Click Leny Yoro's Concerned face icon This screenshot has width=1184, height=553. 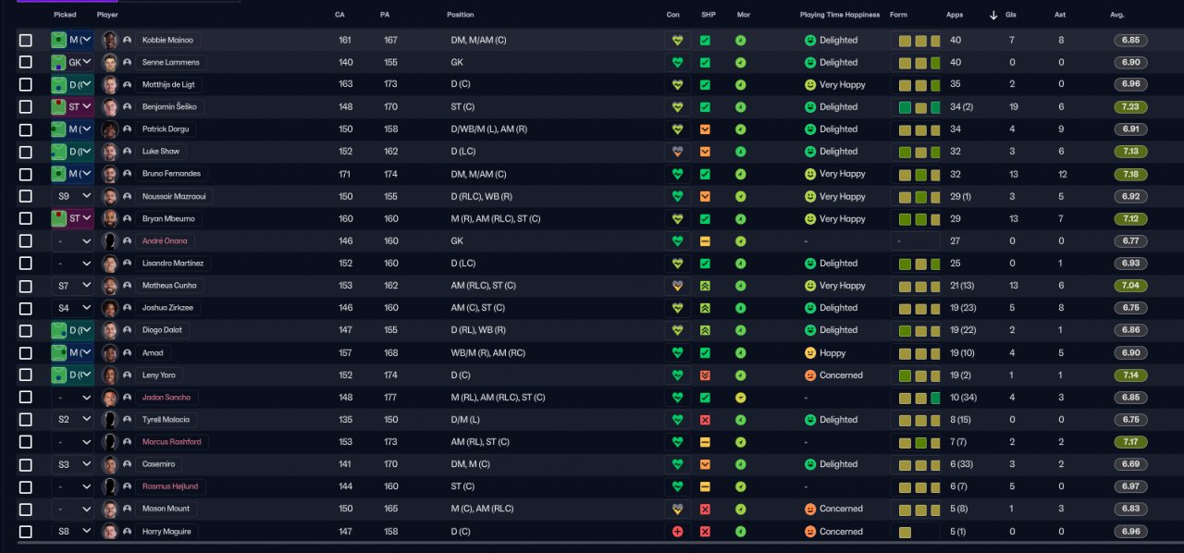coord(810,375)
